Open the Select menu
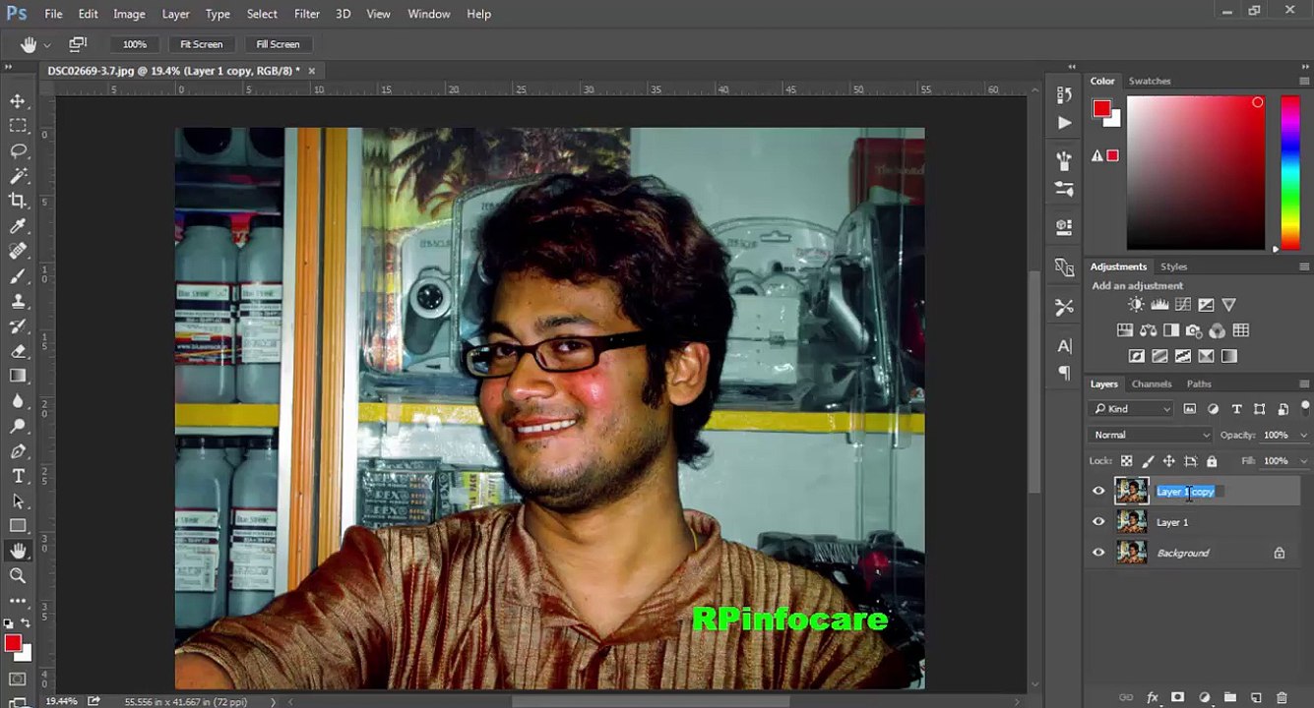Screen dimensions: 1314x708 pyautogui.click(x=262, y=14)
